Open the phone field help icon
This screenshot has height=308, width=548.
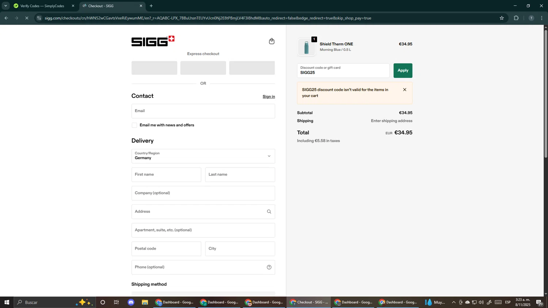tap(269, 267)
